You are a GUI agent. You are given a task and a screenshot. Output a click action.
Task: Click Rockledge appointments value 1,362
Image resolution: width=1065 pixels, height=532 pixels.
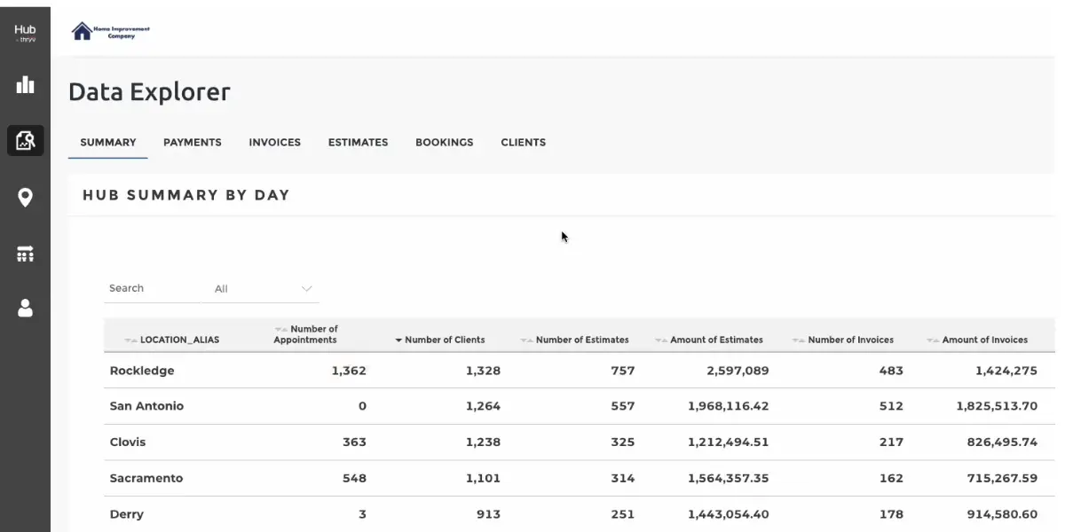tap(349, 371)
